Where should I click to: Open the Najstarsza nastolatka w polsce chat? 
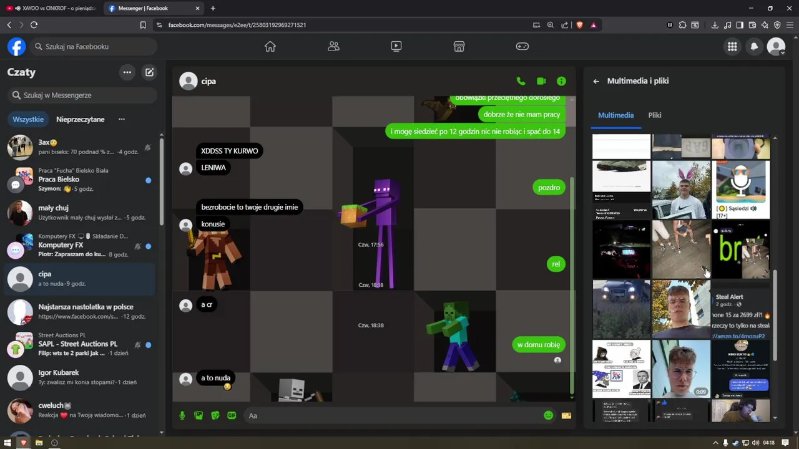tap(80, 312)
